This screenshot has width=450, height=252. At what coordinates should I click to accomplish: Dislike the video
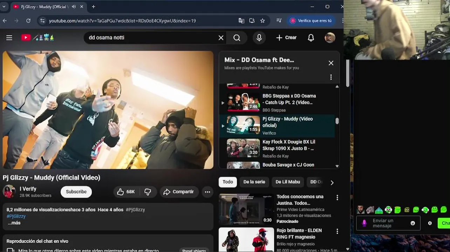pos(148,192)
